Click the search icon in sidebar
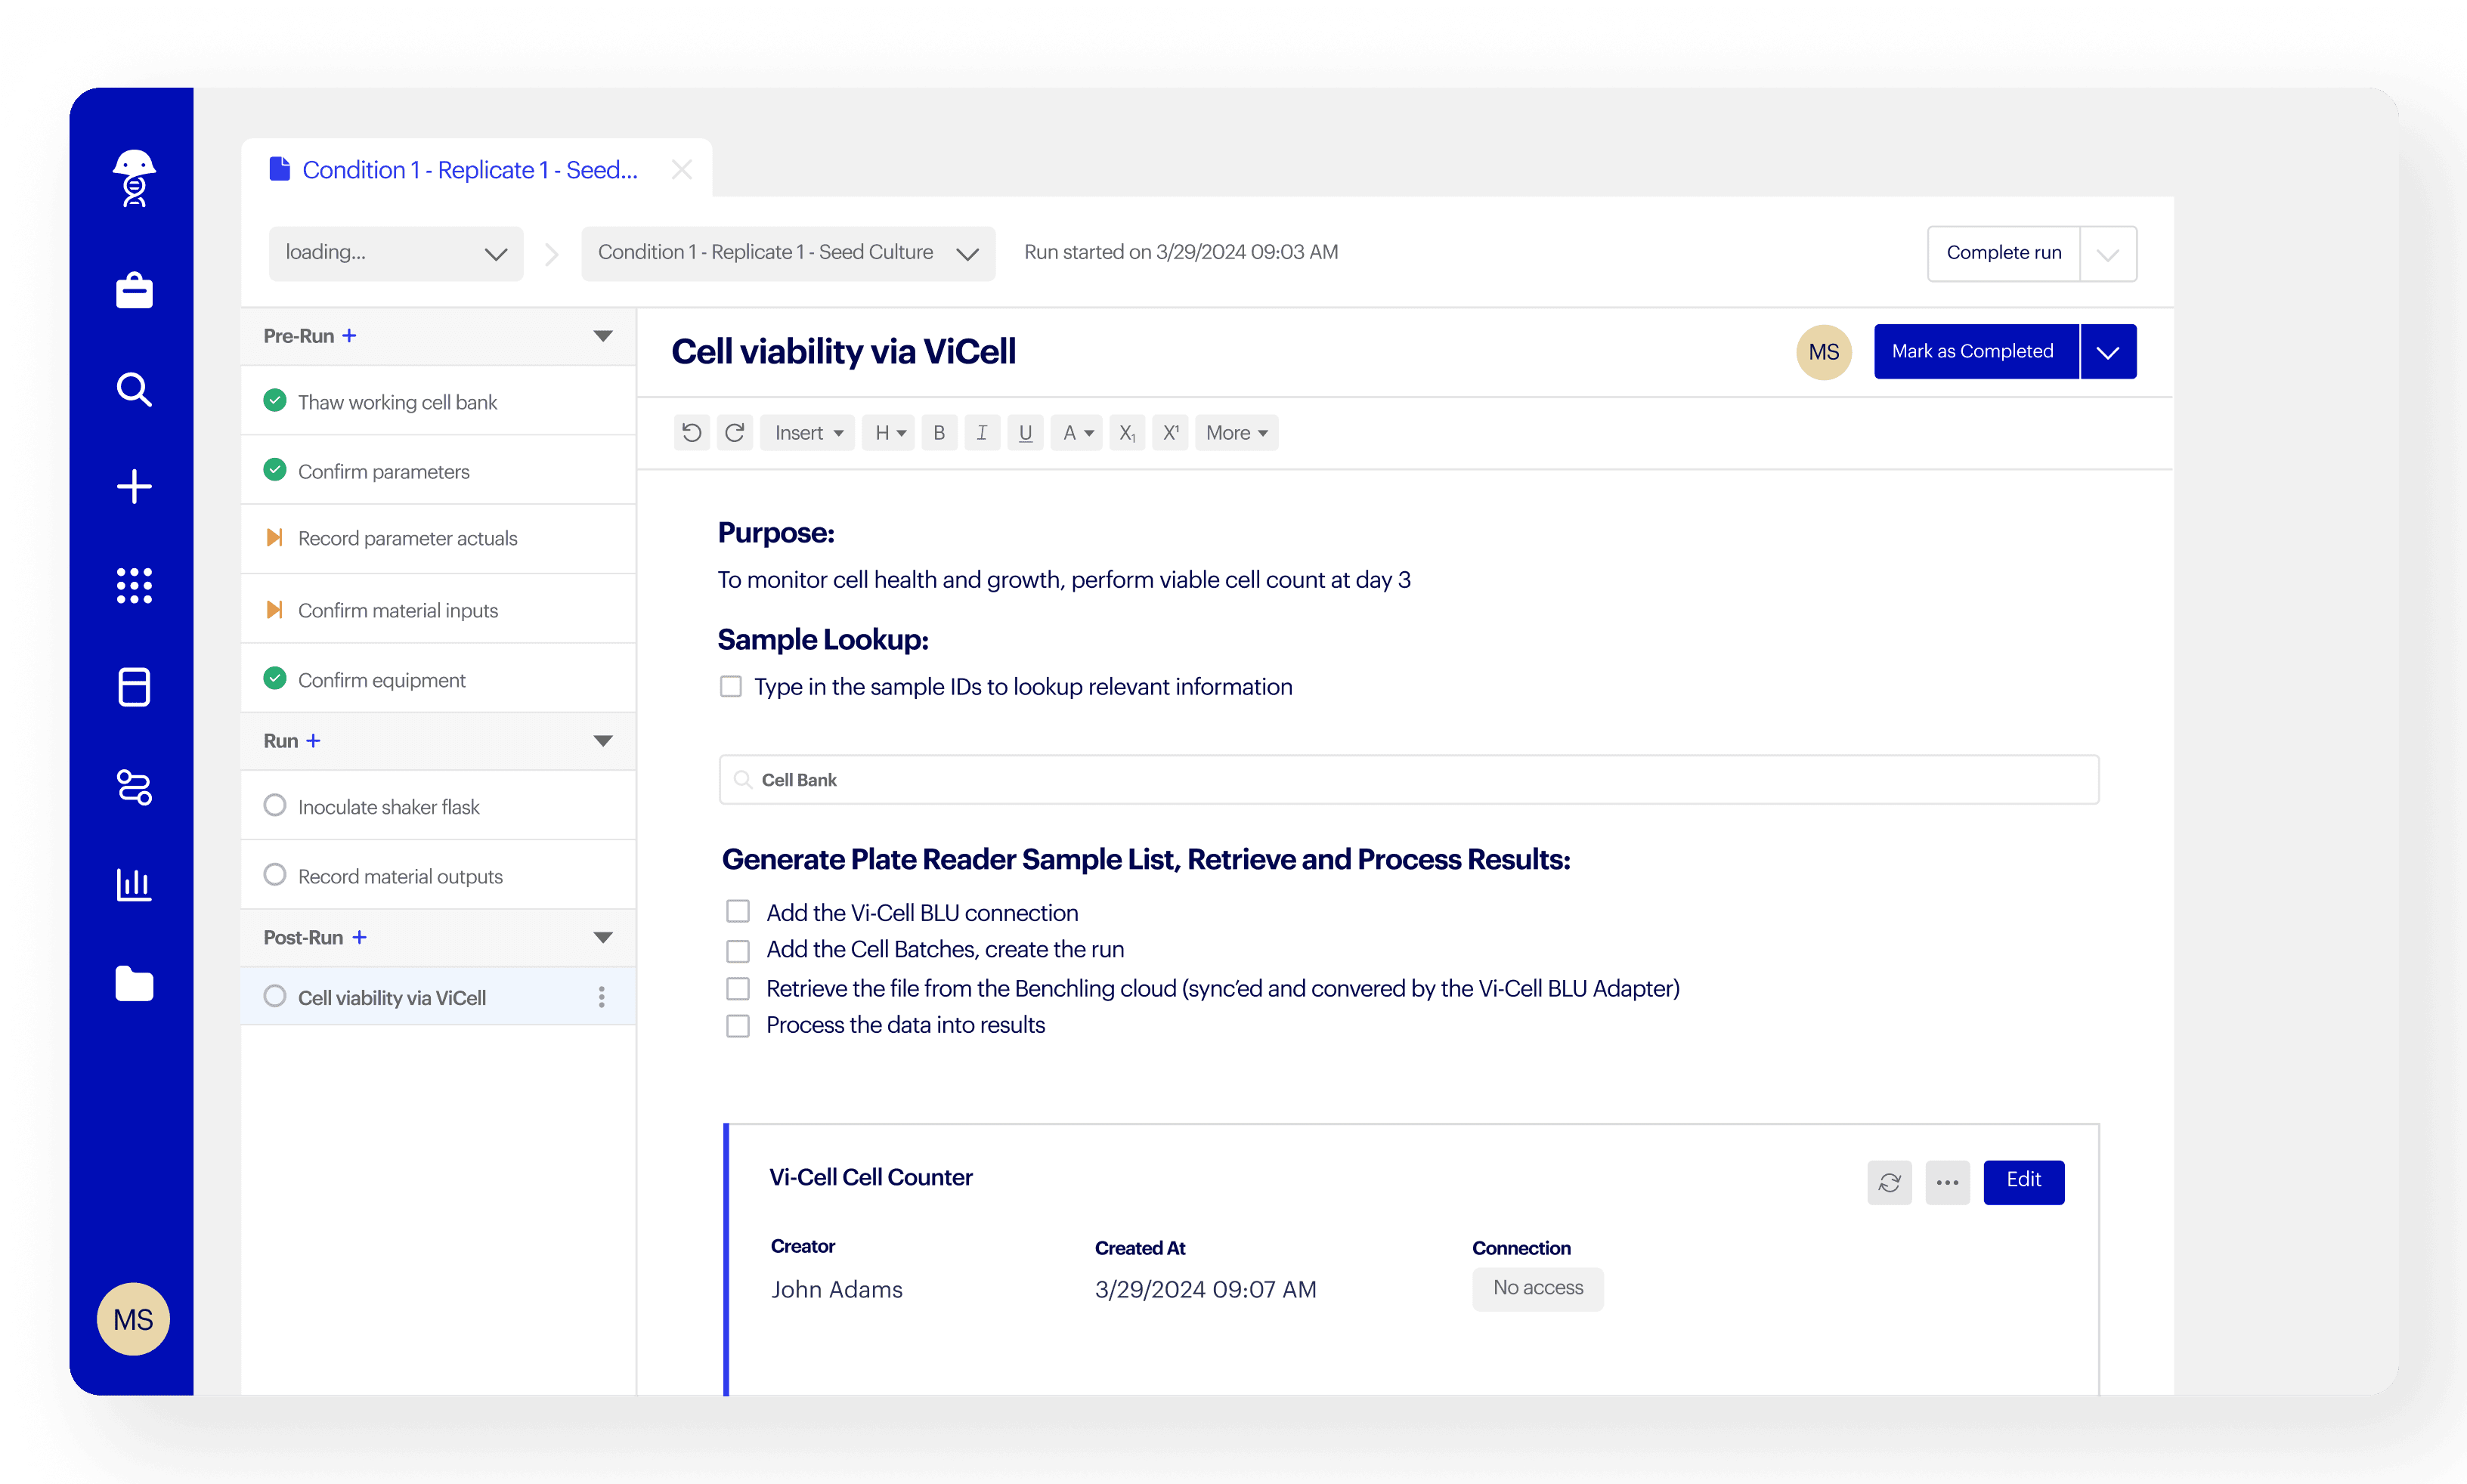 tap(134, 390)
